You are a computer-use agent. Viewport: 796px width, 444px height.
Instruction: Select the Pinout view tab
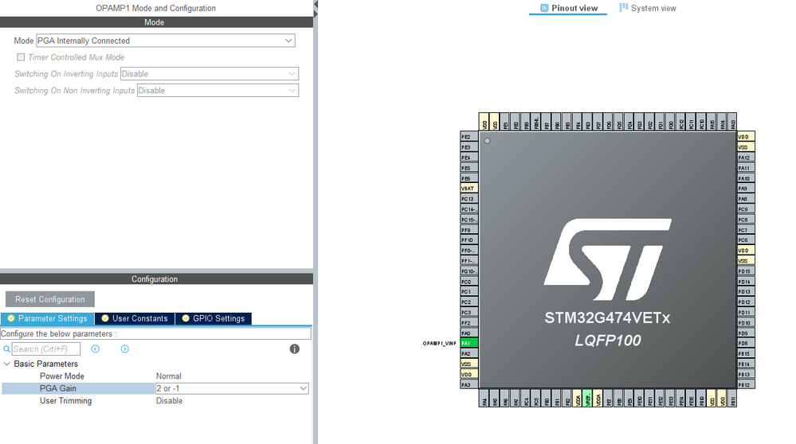pos(569,8)
